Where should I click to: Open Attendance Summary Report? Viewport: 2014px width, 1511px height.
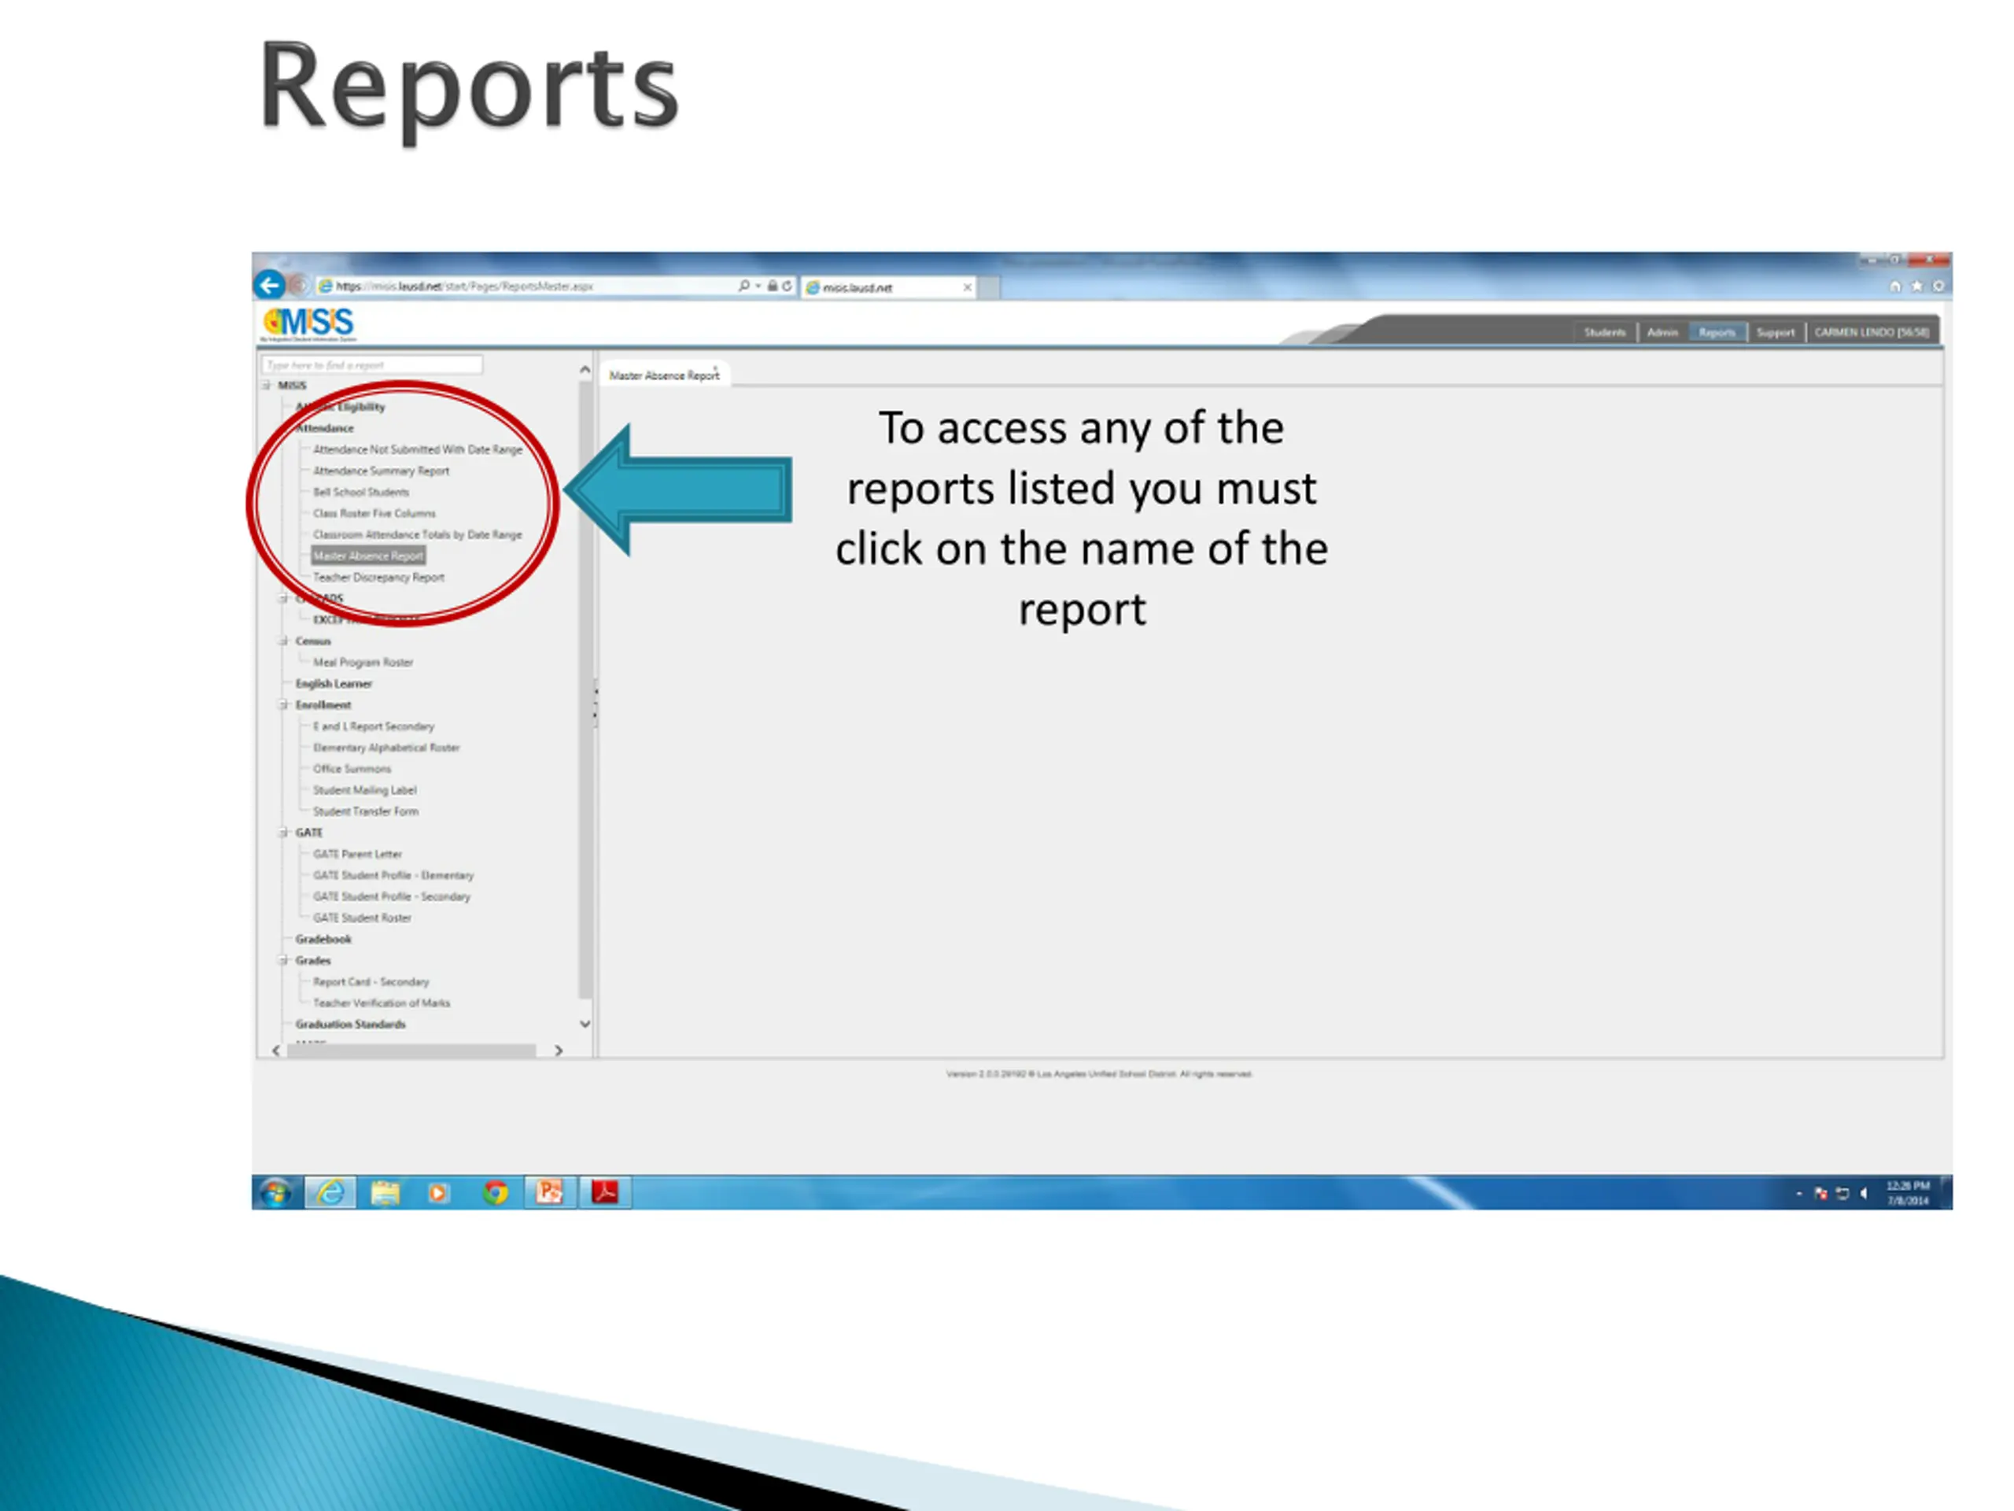tap(382, 471)
